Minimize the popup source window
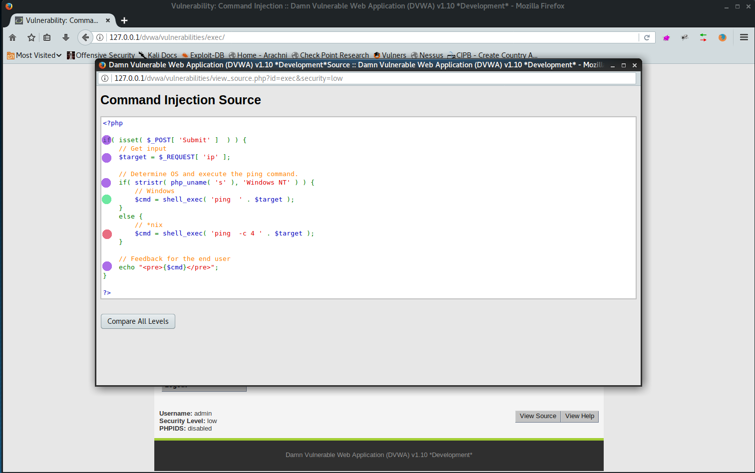The width and height of the screenshot is (755, 473). click(613, 65)
